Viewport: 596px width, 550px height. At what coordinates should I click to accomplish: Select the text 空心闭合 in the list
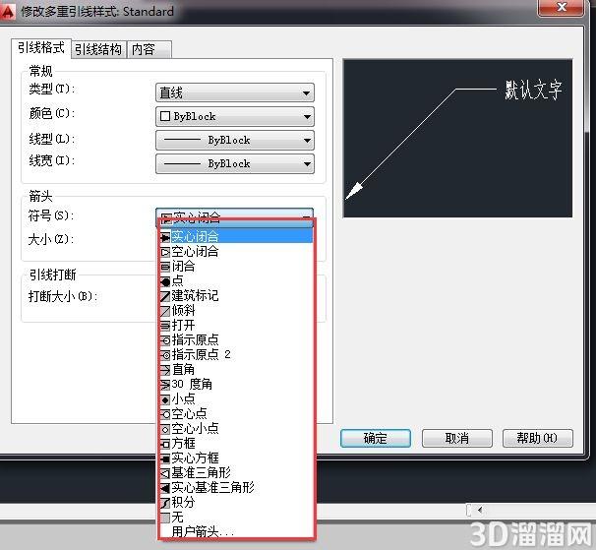point(195,252)
